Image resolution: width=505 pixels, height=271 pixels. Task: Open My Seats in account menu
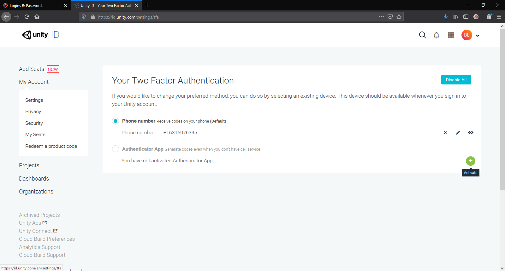point(35,135)
